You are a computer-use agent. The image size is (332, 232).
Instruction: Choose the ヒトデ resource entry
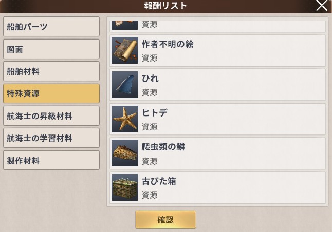(218, 119)
